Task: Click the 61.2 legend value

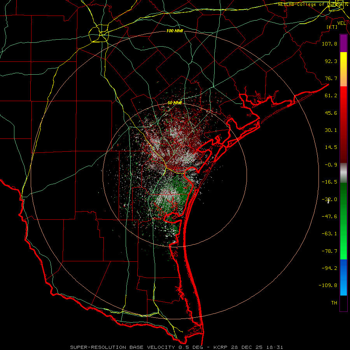Action: (x=331, y=96)
